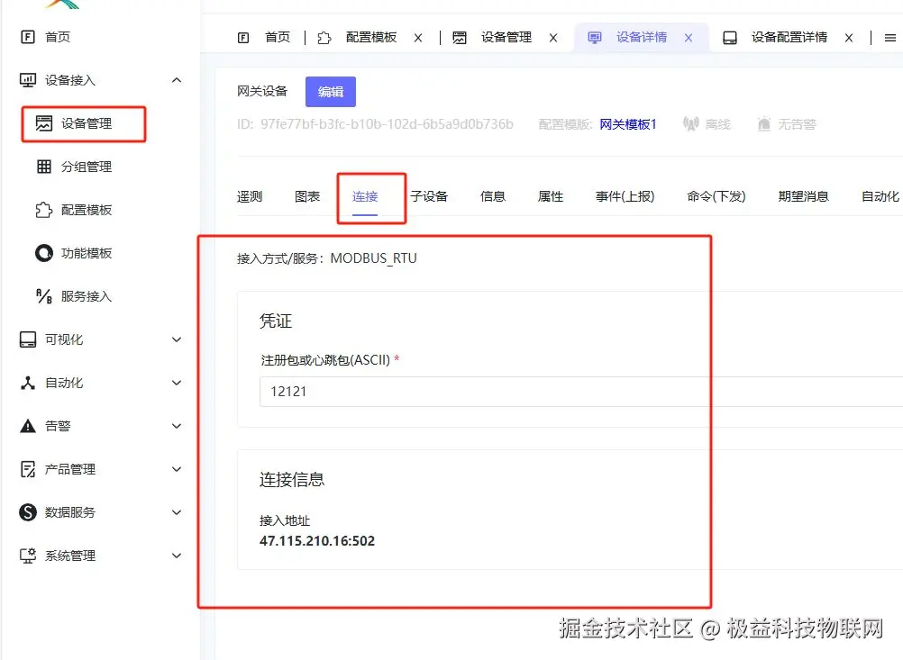This screenshot has width=903, height=660.
Task: Expand the 系统管理 menu chevron
Action: click(177, 556)
